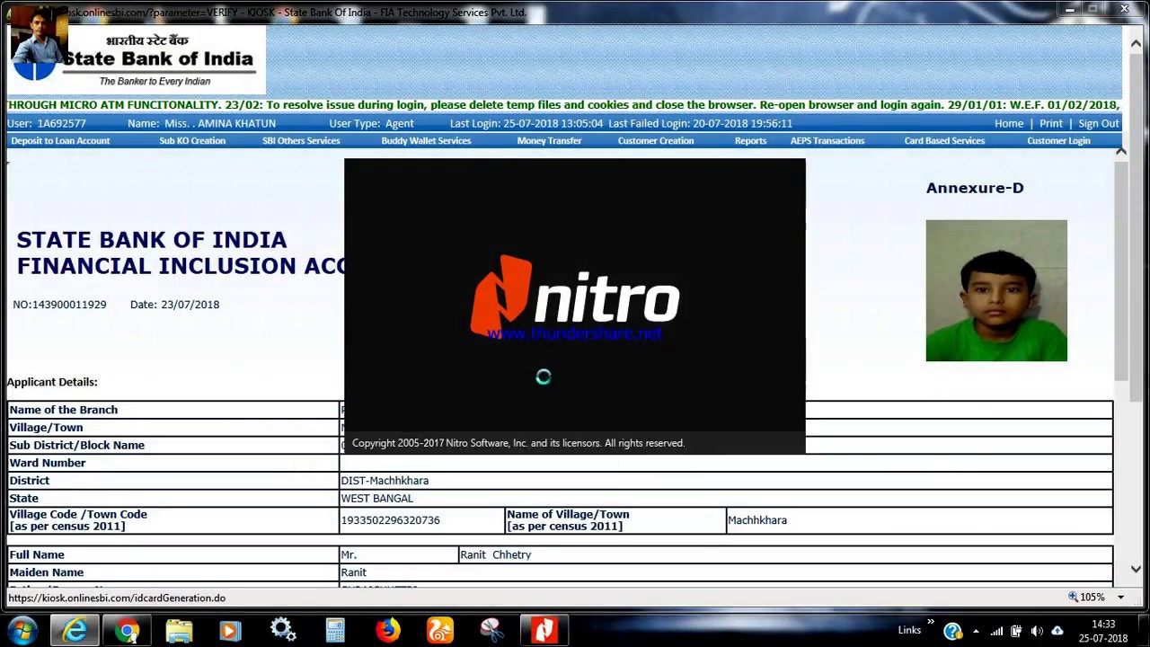Click the zoom magnifier icon in the status bar
The width and height of the screenshot is (1150, 647).
(1073, 598)
